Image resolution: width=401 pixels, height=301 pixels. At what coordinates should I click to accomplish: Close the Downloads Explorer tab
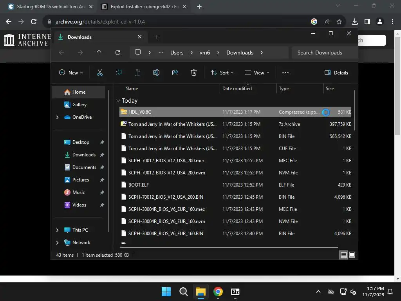click(x=140, y=37)
